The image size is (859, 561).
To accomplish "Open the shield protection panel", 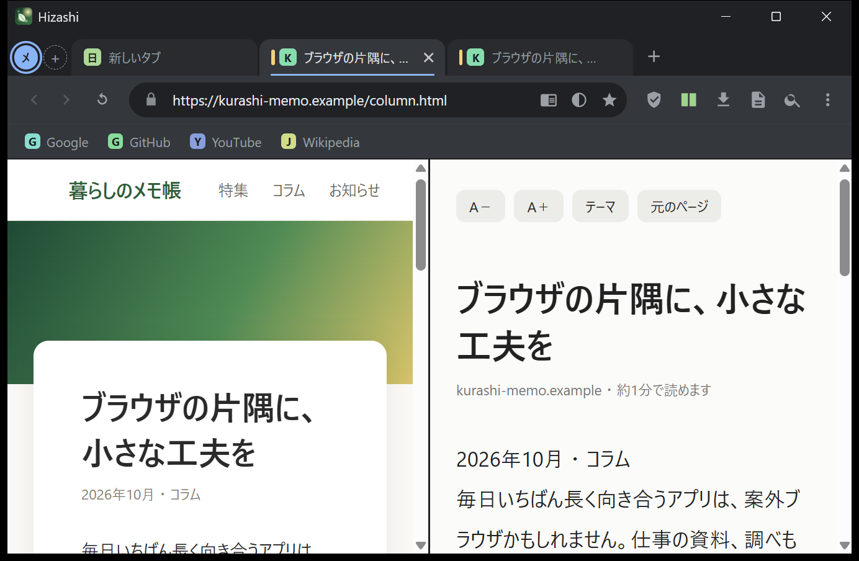I will 654,100.
